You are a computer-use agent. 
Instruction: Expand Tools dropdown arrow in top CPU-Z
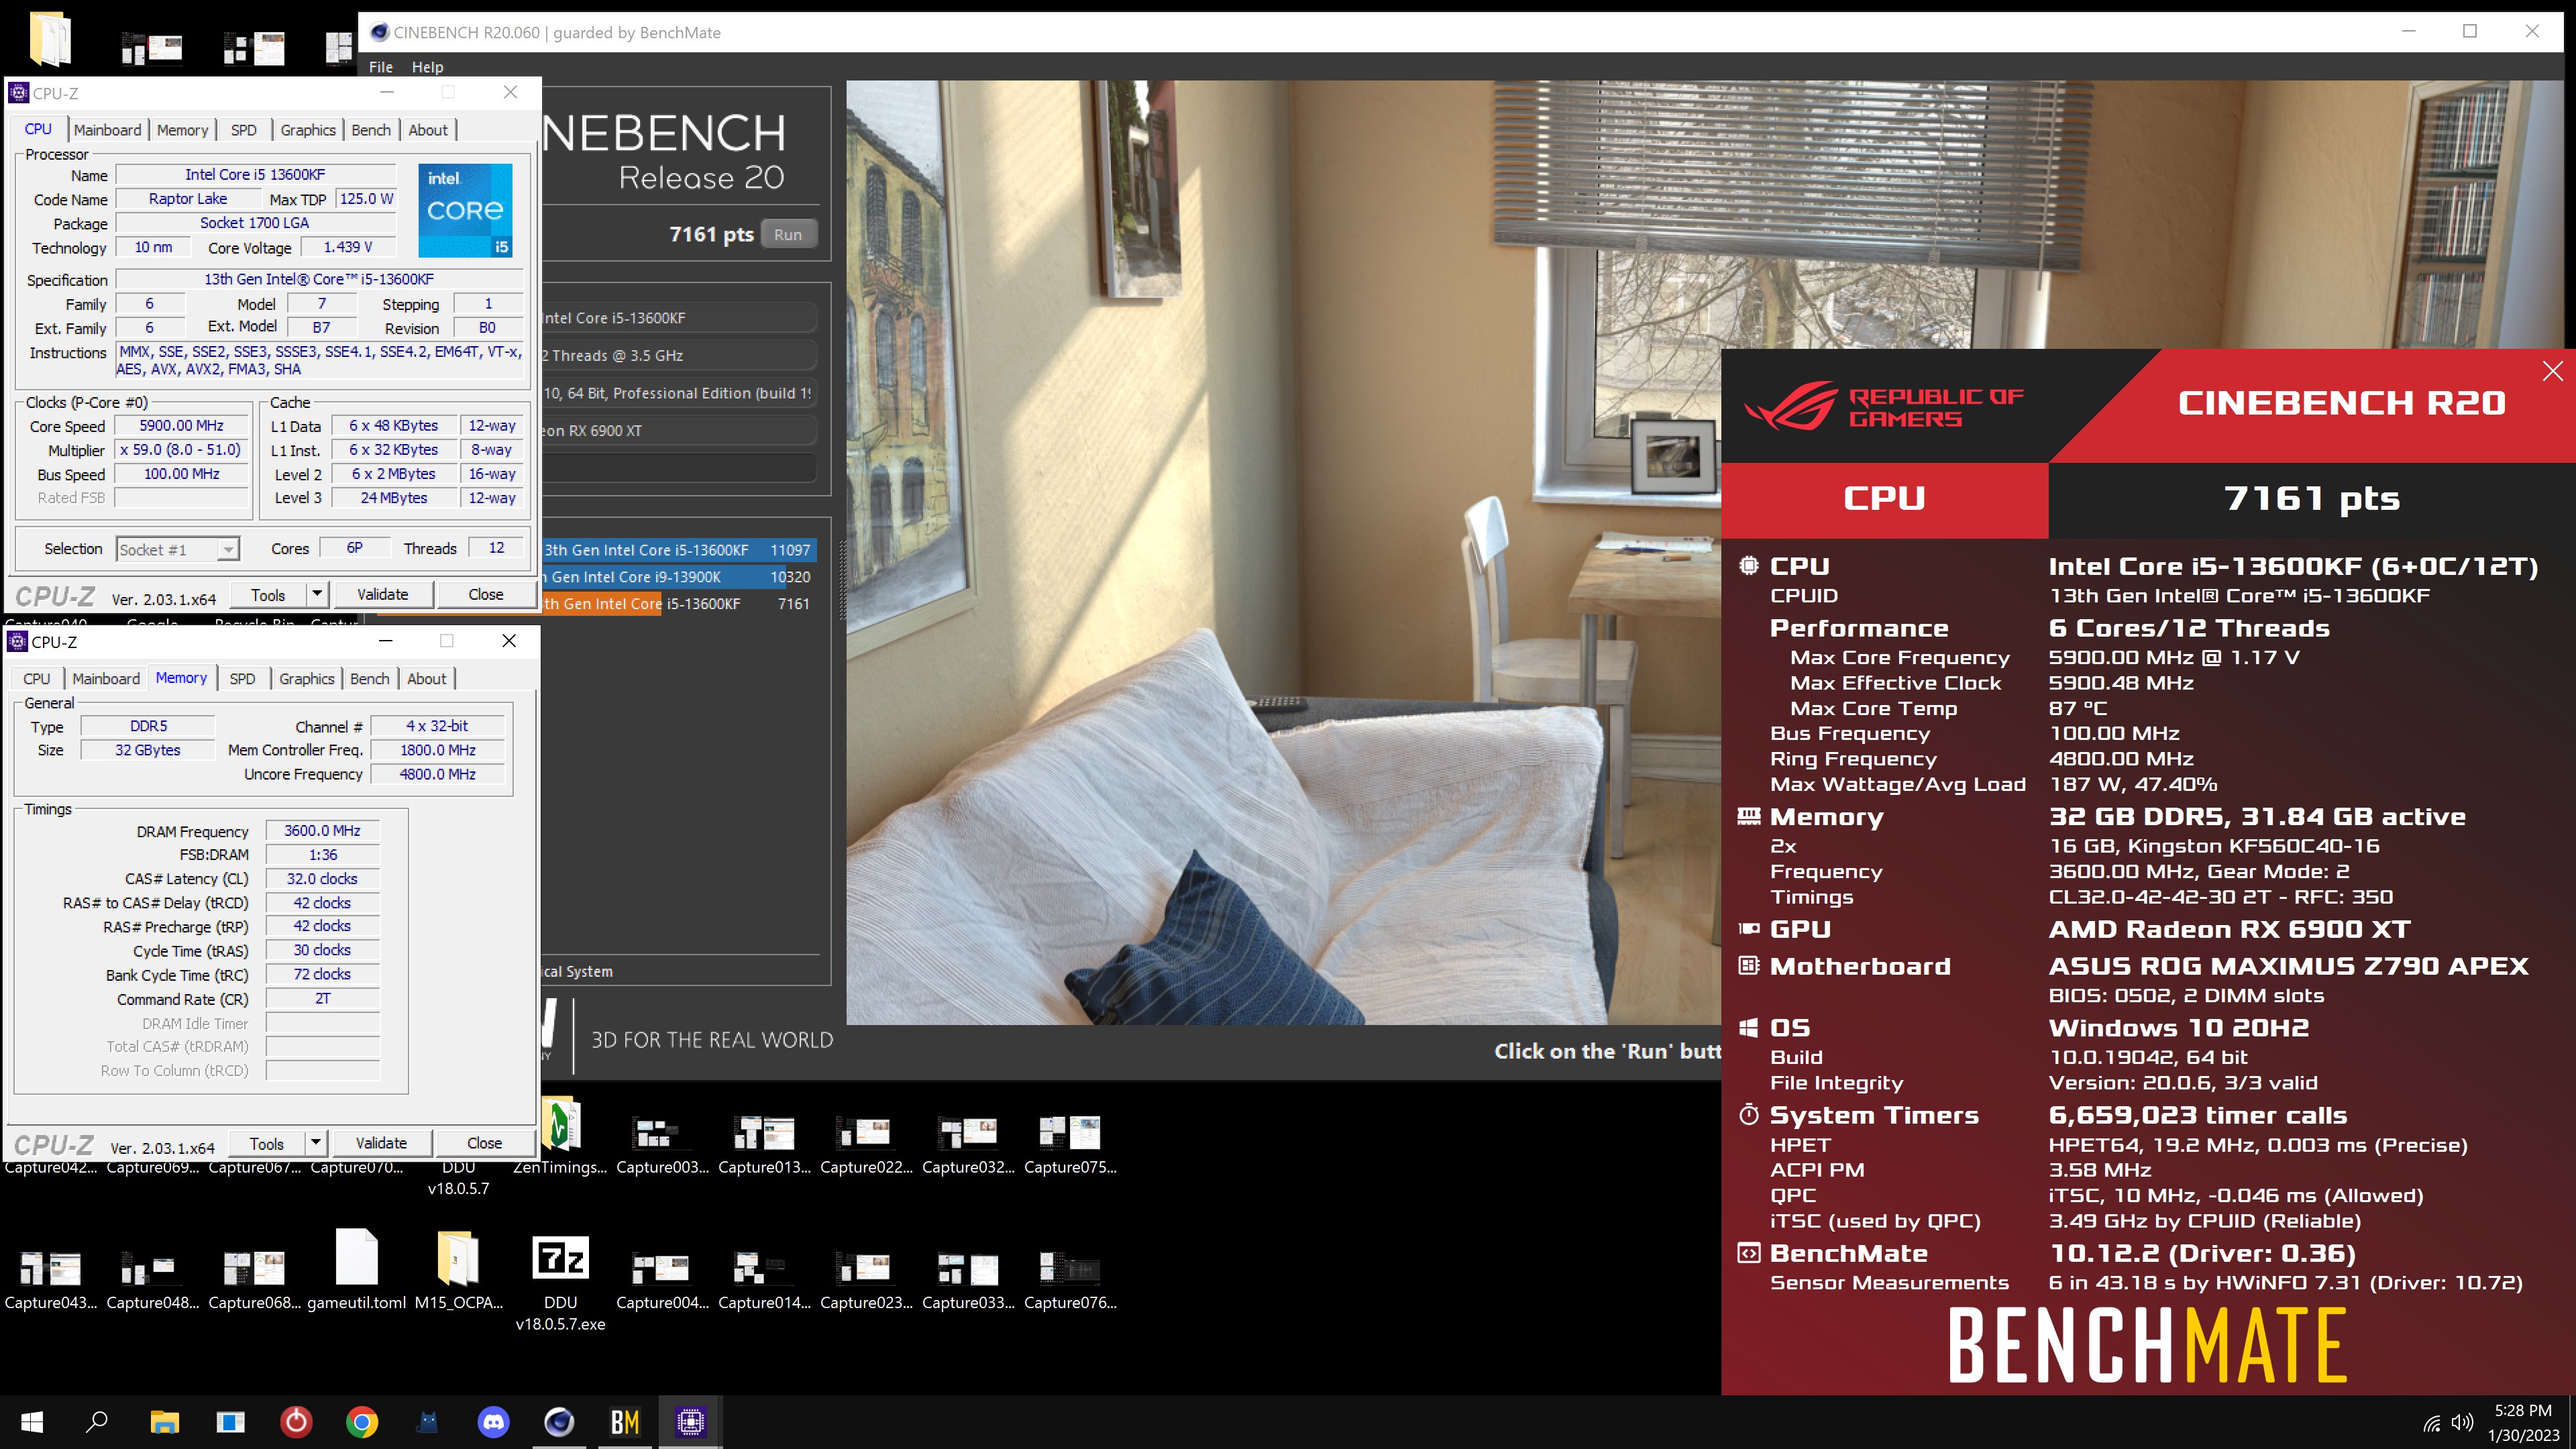click(317, 594)
